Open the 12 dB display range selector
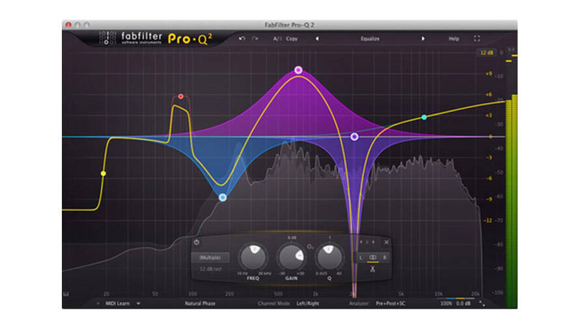The image size is (586, 332). click(486, 53)
